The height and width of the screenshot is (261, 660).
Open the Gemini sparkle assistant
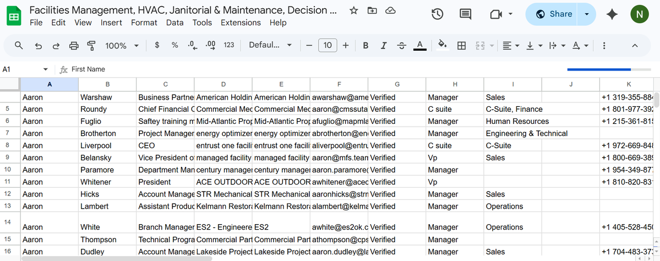612,14
